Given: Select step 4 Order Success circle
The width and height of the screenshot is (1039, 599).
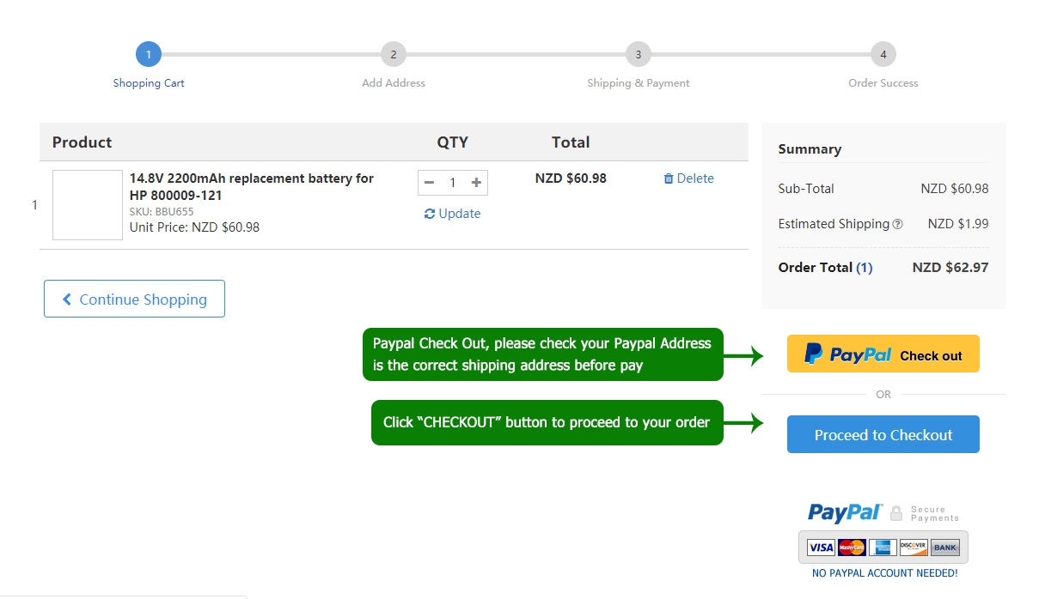Looking at the screenshot, I should tap(883, 55).
